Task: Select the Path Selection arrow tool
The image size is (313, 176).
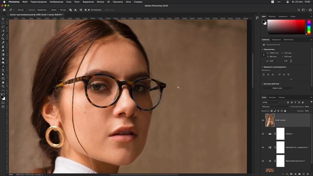Action: coord(3,74)
